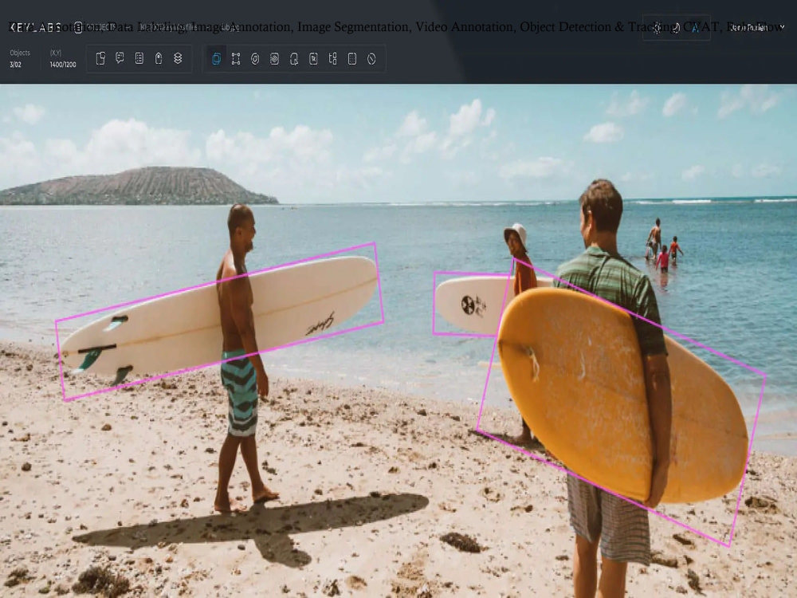Select the active blue bounding box tool
Screen dimensions: 797x598
[x=217, y=59]
